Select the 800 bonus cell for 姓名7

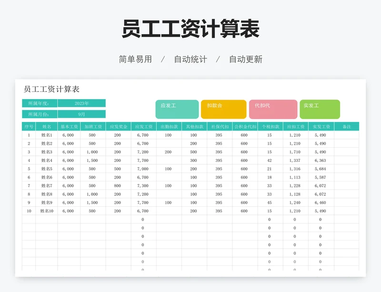[118, 185]
